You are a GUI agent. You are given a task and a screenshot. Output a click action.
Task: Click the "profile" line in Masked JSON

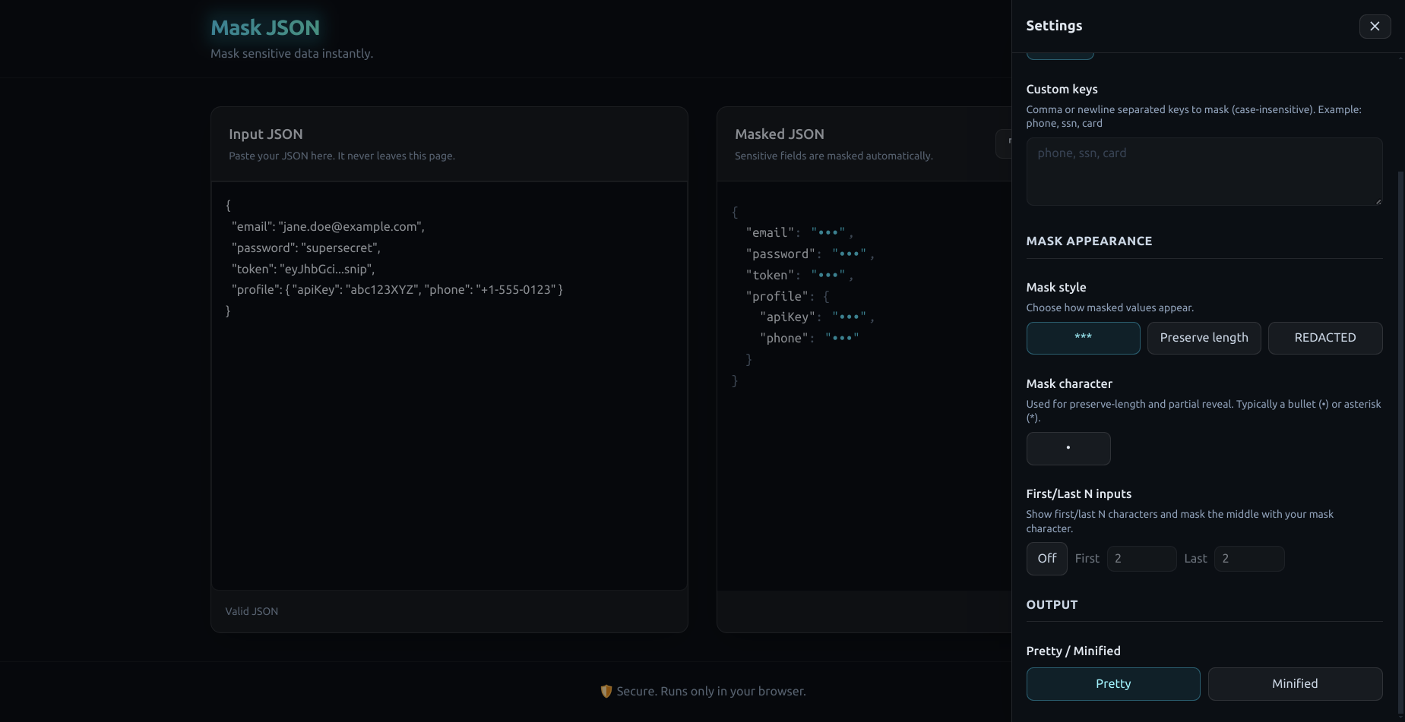[x=787, y=297]
